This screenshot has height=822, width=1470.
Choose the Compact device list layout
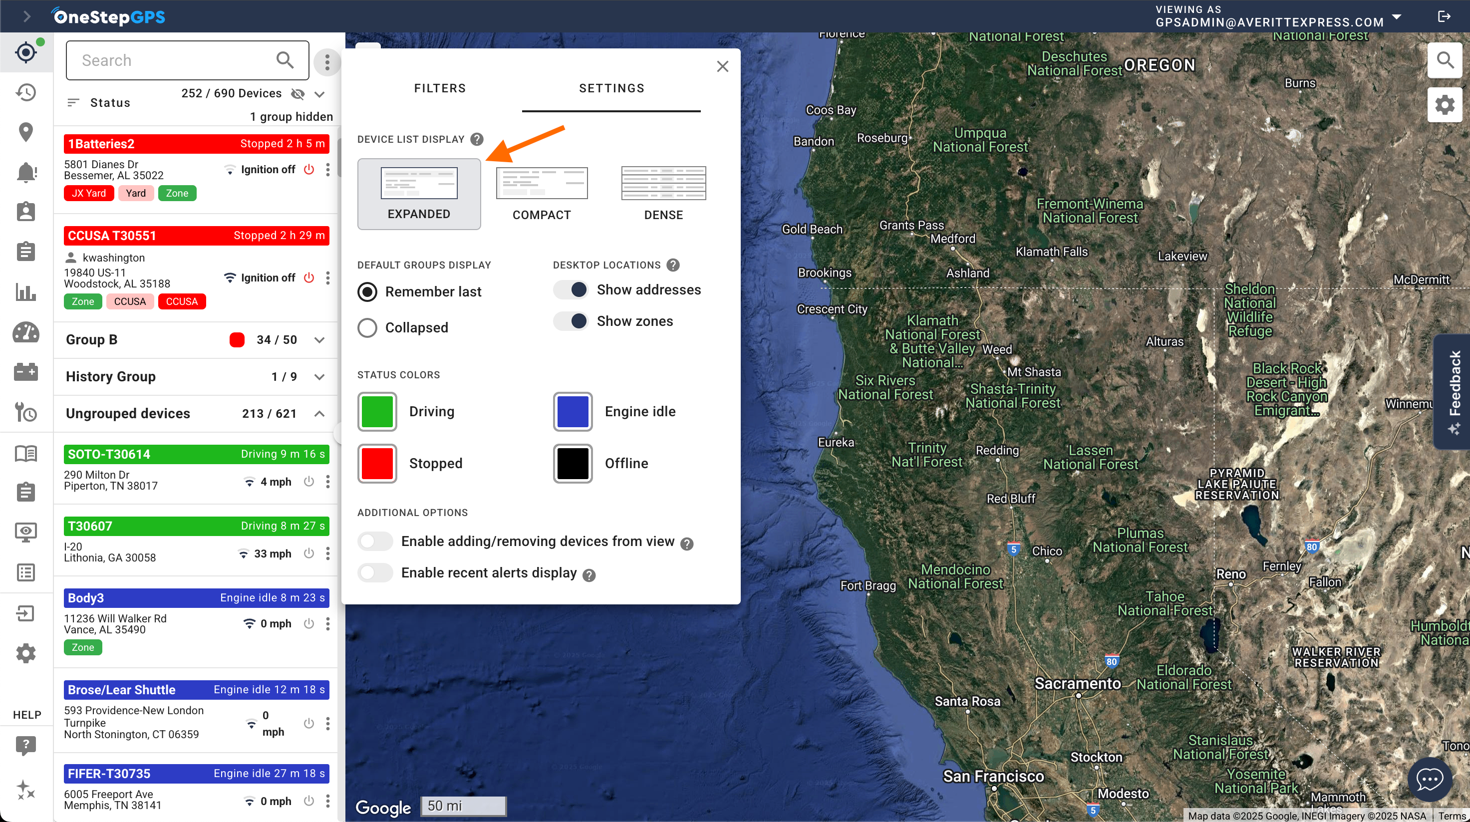(541, 194)
